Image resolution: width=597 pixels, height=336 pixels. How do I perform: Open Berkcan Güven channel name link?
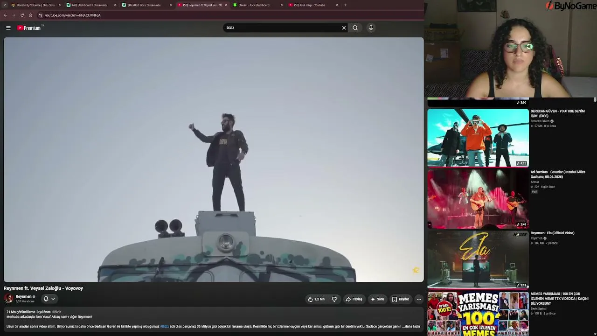(540, 121)
